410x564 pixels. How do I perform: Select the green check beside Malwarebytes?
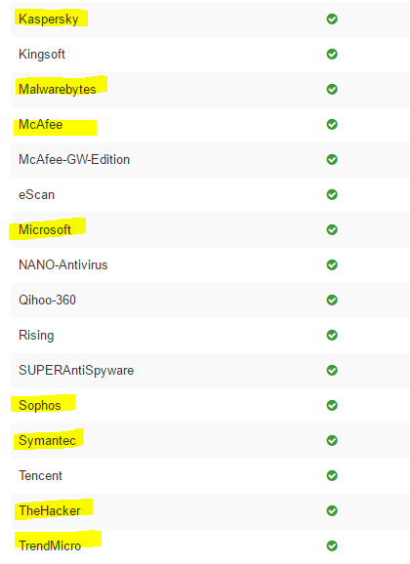coord(332,89)
